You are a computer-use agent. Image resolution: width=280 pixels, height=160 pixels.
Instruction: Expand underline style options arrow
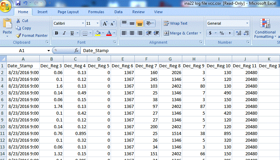77,33
